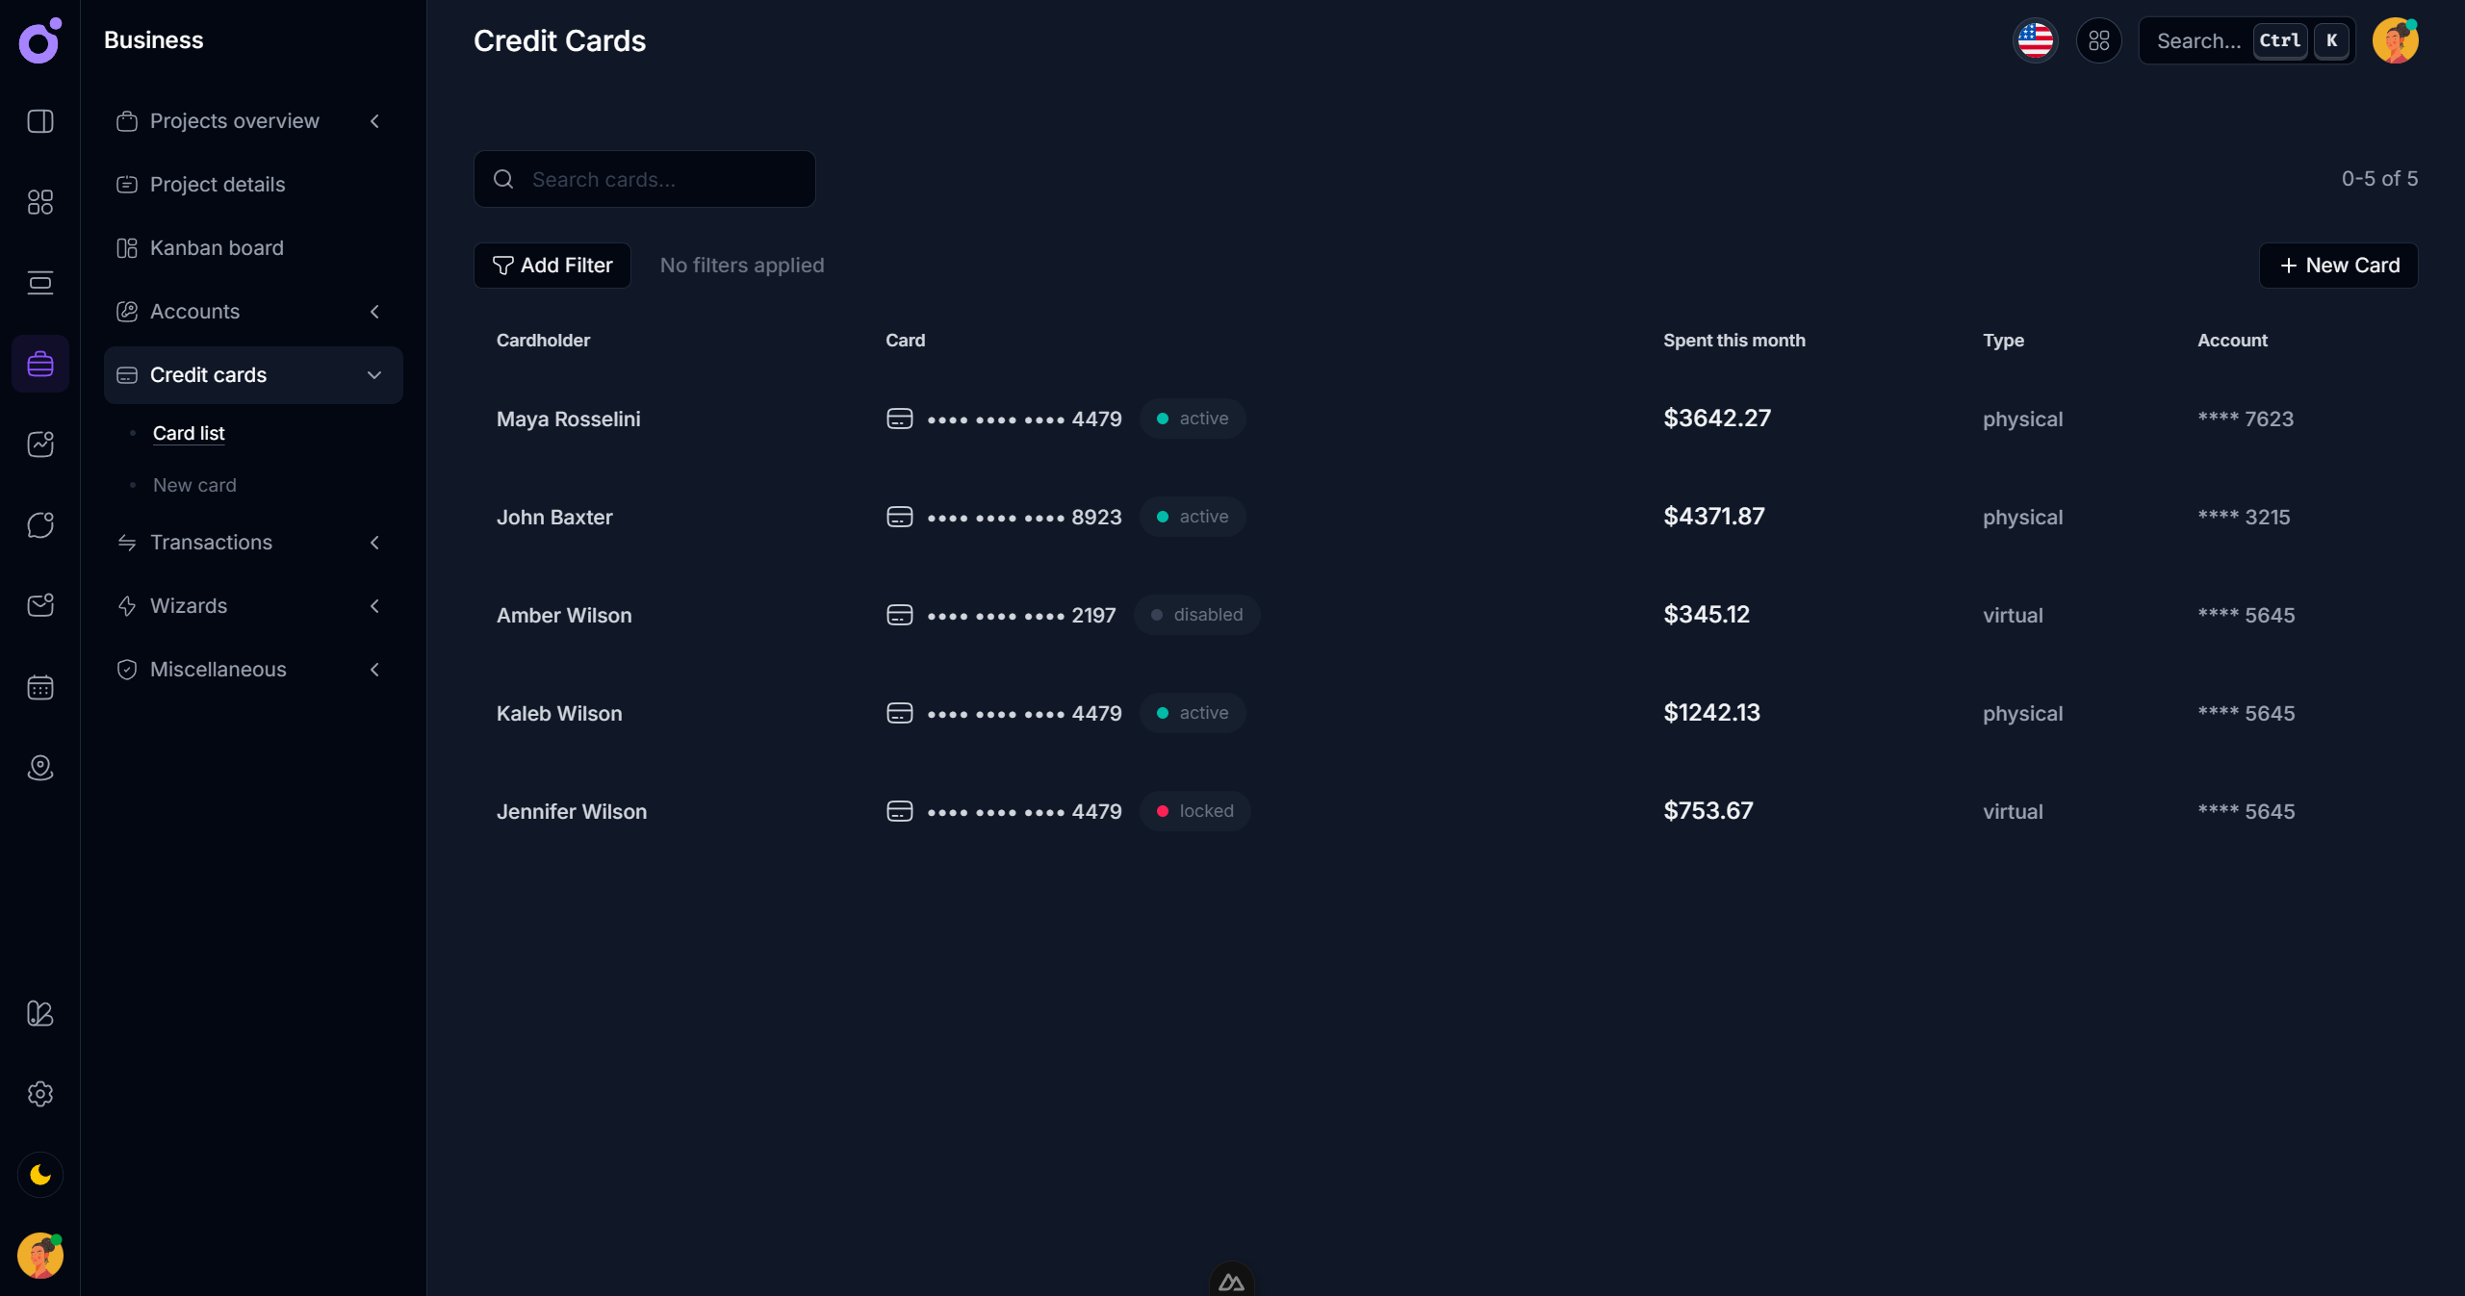Click the New Card button
Screen dimensions: 2465x1296
(x=2338, y=266)
